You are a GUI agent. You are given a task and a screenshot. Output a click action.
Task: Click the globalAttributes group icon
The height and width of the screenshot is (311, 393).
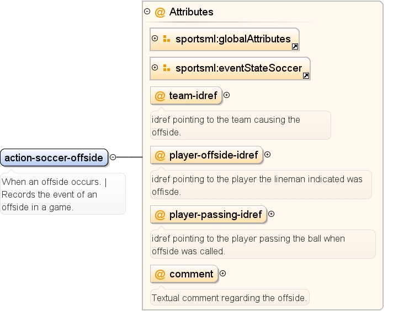(167, 39)
